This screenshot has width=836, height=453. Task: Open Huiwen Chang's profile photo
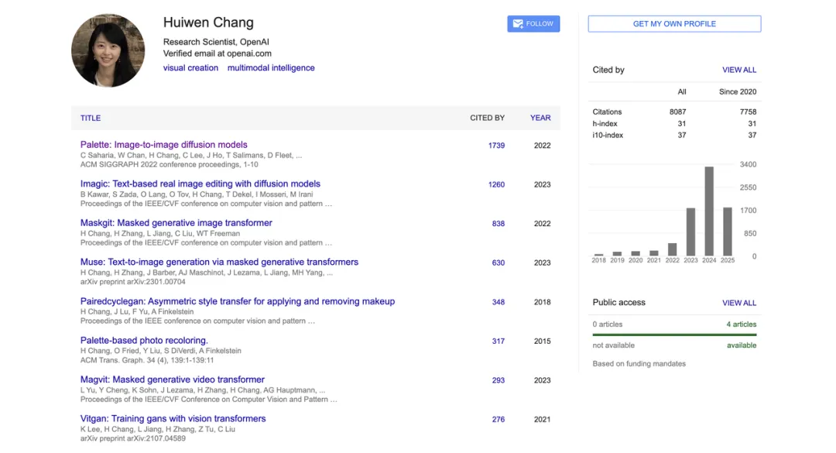tap(108, 50)
